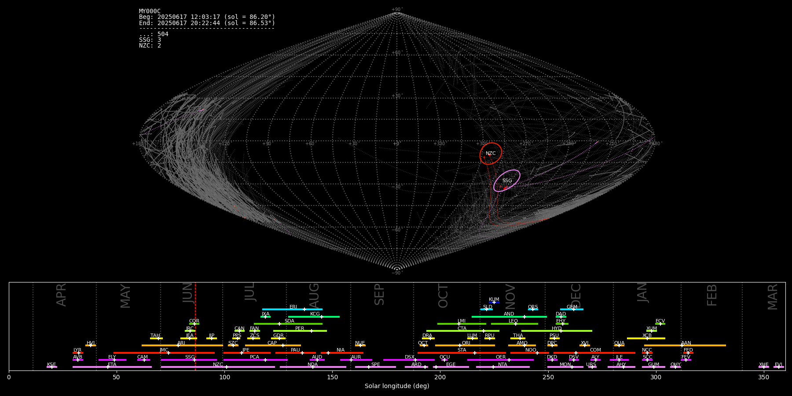Click the AND shower bar label

509,314
